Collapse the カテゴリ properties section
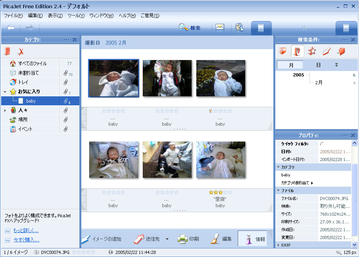This screenshot has height=257, width=359. pyautogui.click(x=278, y=167)
